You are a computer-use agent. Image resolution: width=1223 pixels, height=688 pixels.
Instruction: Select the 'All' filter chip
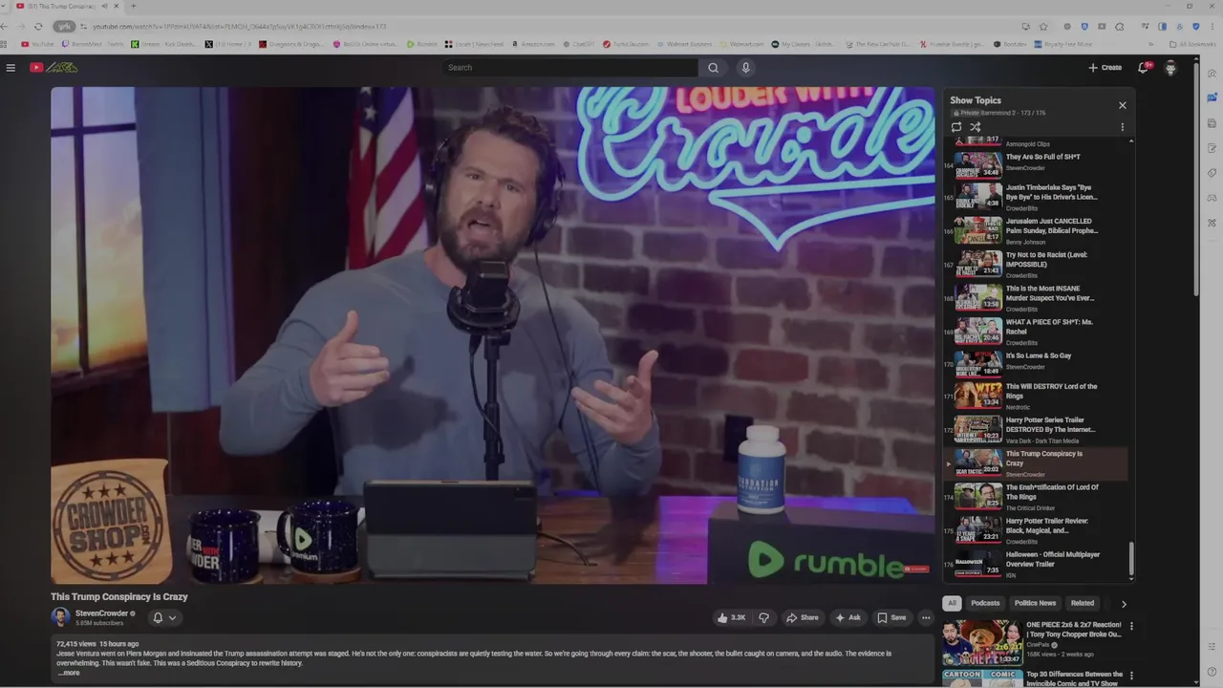point(952,603)
